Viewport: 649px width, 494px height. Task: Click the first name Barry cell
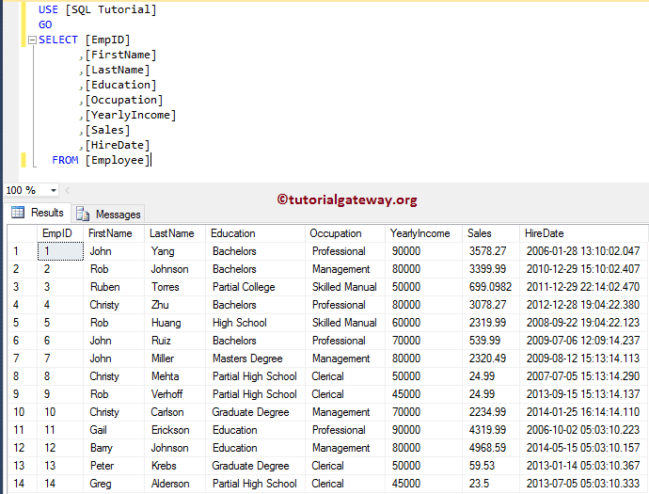click(x=114, y=448)
